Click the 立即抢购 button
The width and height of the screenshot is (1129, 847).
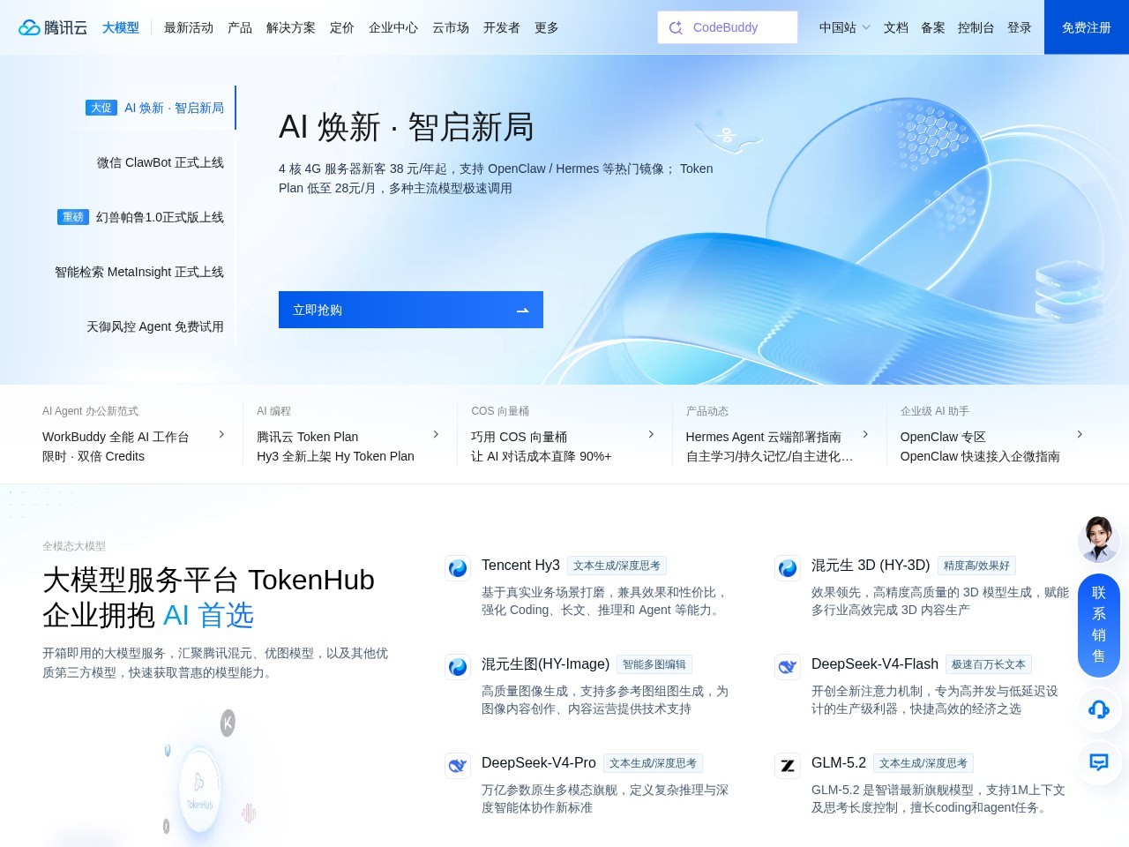pos(411,310)
